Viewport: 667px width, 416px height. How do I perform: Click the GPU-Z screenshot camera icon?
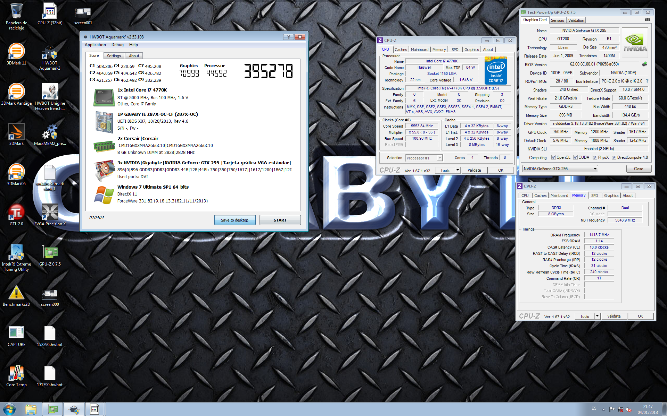coord(648,20)
